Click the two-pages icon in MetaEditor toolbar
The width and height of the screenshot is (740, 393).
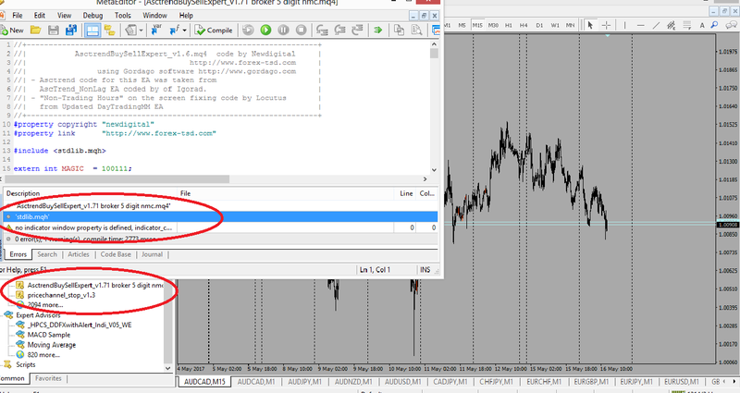tap(399, 31)
